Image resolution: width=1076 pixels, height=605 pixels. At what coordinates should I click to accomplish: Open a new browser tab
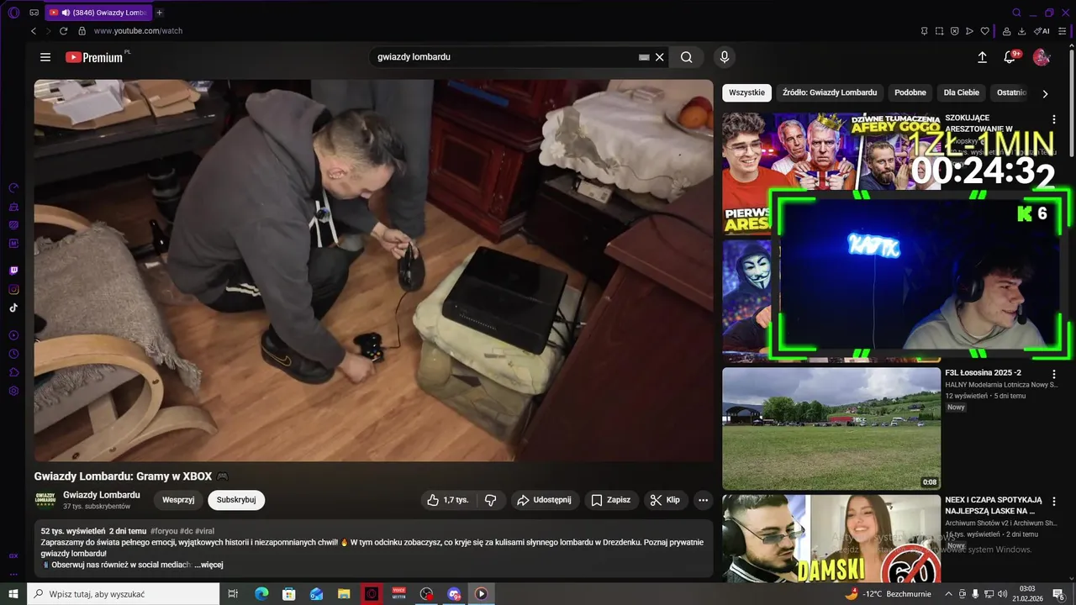coord(160,13)
